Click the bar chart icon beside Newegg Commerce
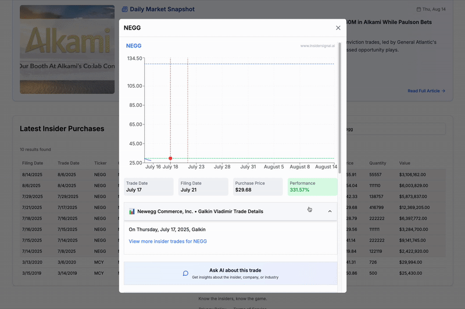The height and width of the screenshot is (309, 465). click(x=132, y=211)
